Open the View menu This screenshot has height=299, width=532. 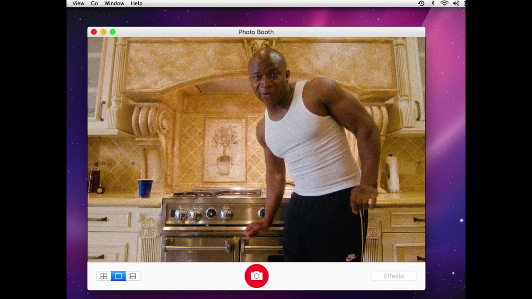coord(78,3)
